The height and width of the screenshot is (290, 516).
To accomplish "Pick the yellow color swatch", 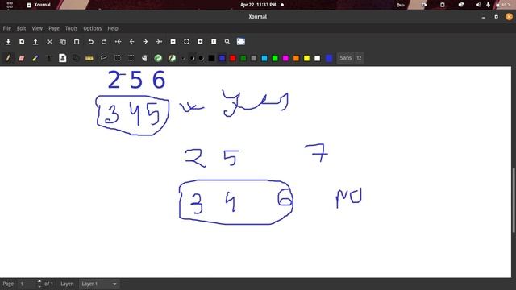I will [x=306, y=58].
